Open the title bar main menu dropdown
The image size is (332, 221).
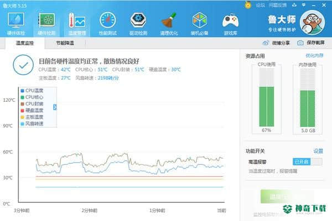pos(304,5)
